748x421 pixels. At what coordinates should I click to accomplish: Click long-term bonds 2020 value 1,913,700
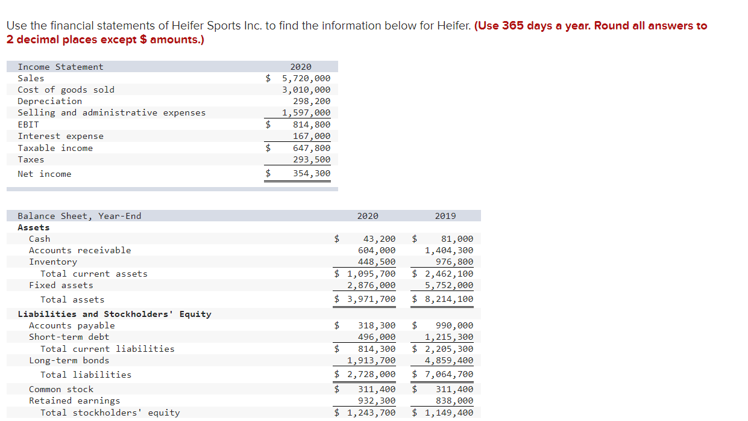371,361
